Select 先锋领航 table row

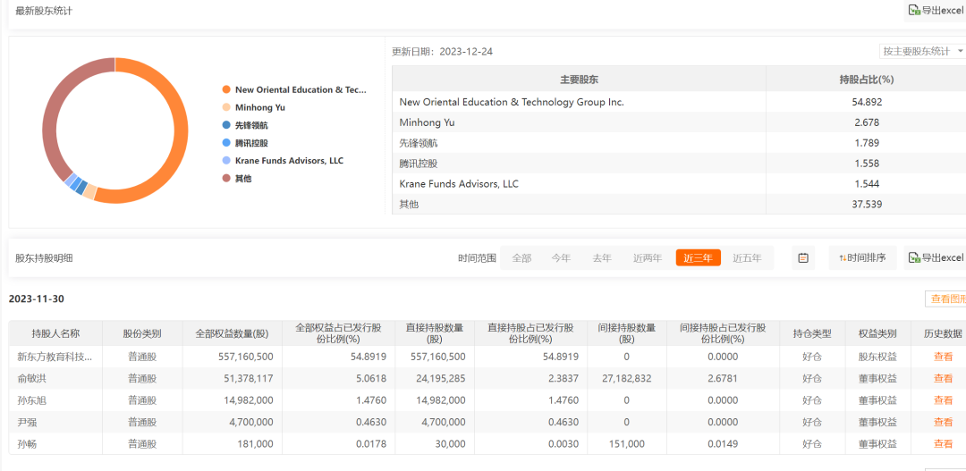[679, 143]
